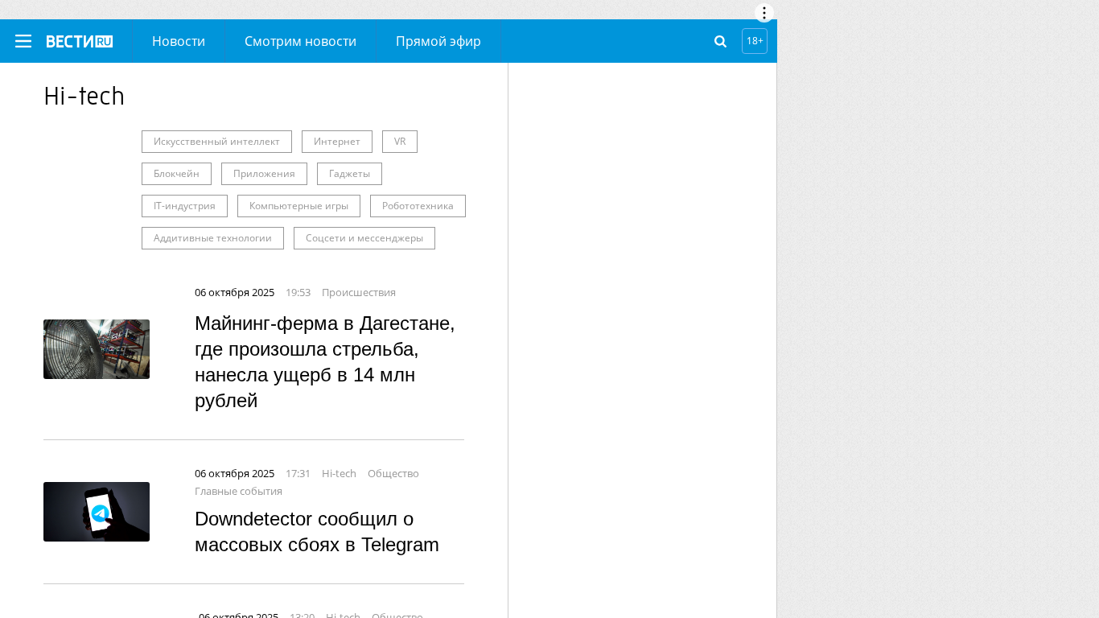The image size is (1099, 618).
Task: Open Прямой эфир live broadcast
Action: [x=438, y=41]
